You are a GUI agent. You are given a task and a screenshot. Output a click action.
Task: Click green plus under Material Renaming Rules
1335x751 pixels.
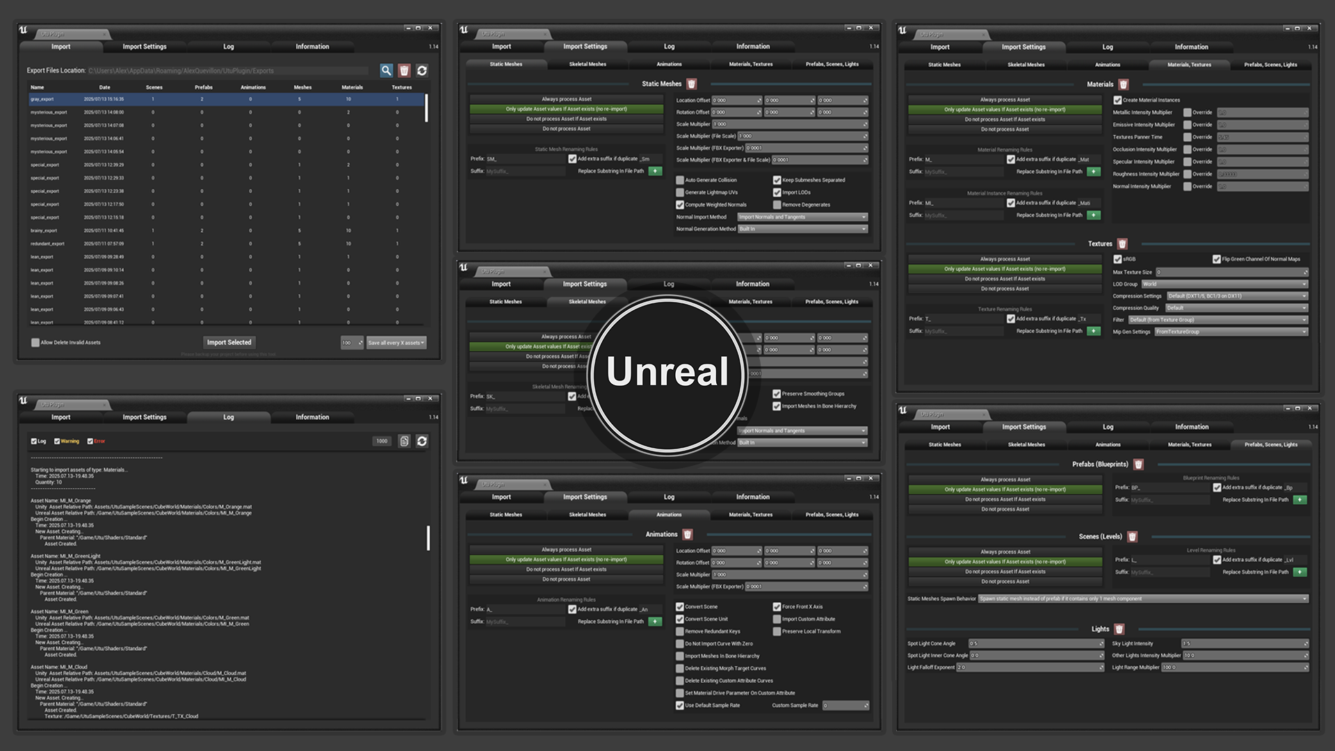tap(1094, 172)
